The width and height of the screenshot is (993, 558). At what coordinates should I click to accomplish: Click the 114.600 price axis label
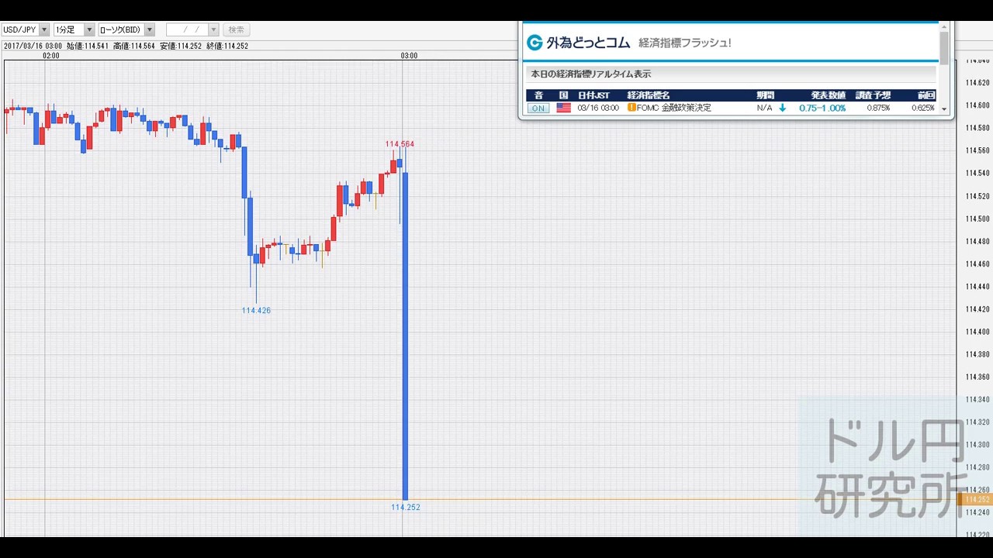point(977,105)
